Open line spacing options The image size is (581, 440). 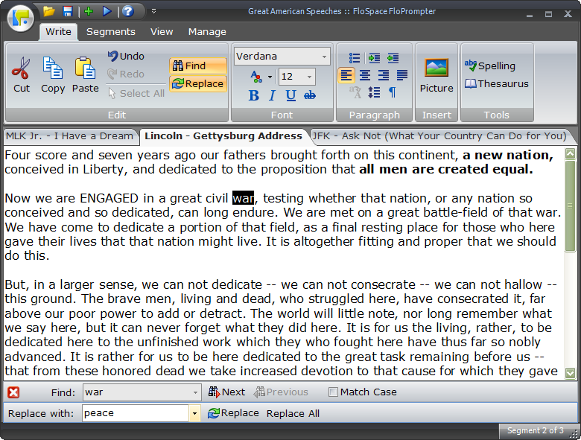pos(374,92)
